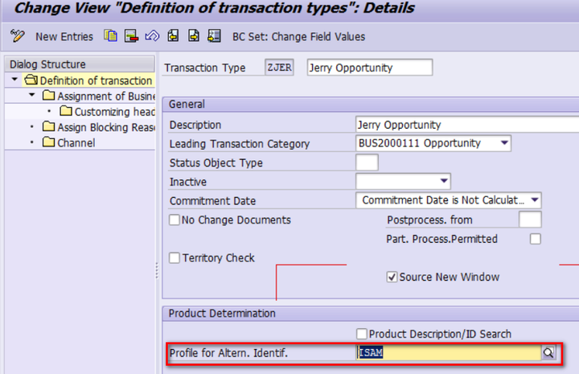Select the Channel folder in dialog structure
The height and width of the screenshot is (374, 579).
68,142
